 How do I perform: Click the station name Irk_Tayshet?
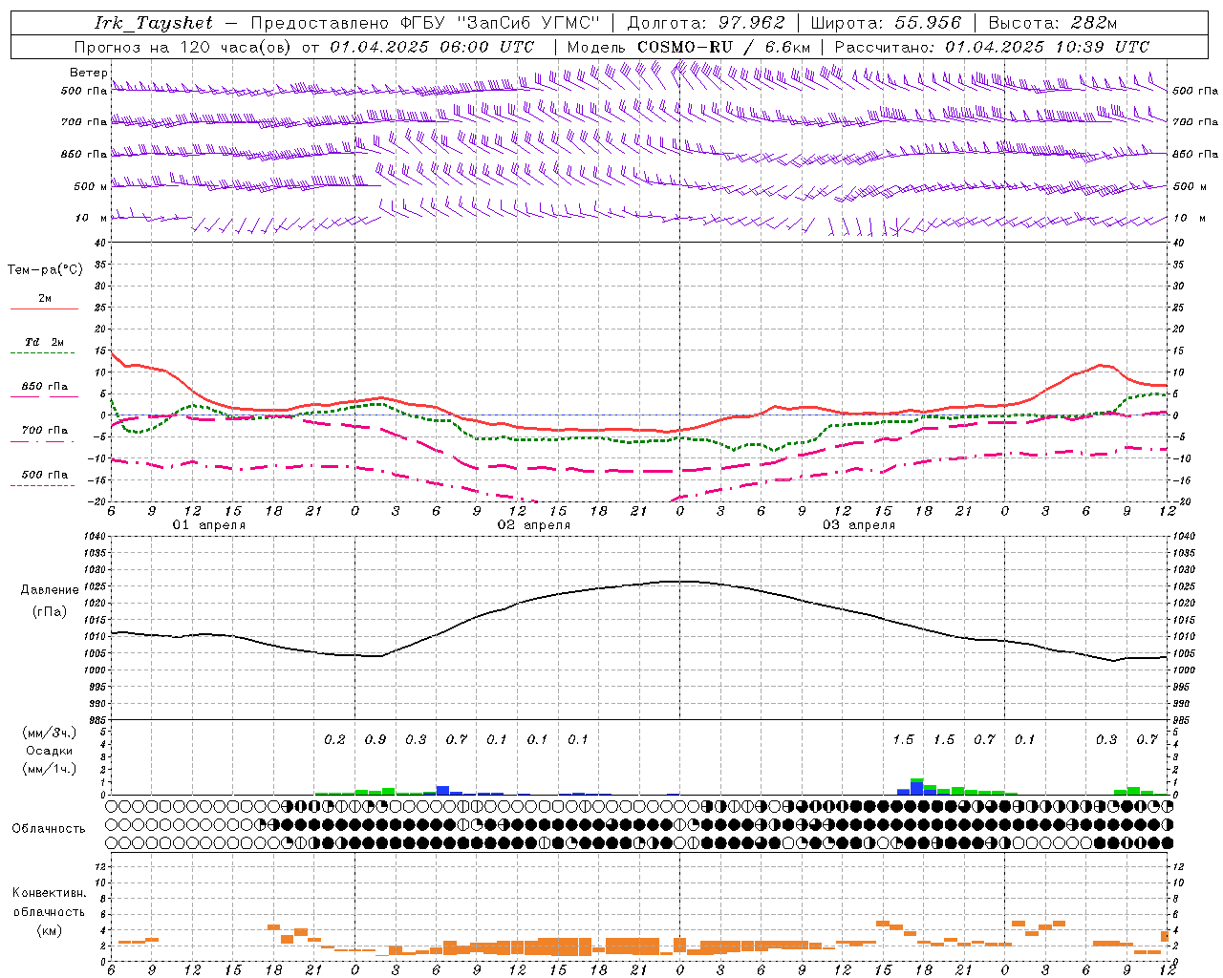coord(154,24)
